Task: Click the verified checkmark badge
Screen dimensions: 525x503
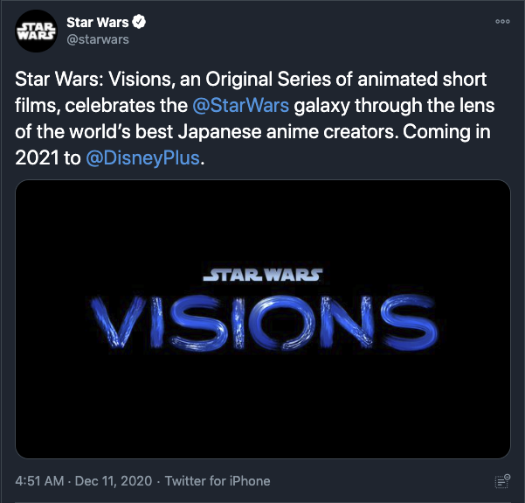Action: coord(138,23)
